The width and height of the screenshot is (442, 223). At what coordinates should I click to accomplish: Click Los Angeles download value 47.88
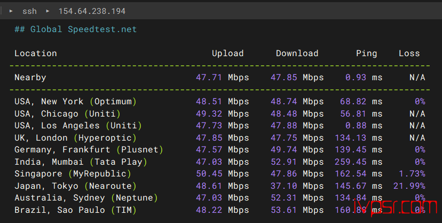tap(284, 126)
